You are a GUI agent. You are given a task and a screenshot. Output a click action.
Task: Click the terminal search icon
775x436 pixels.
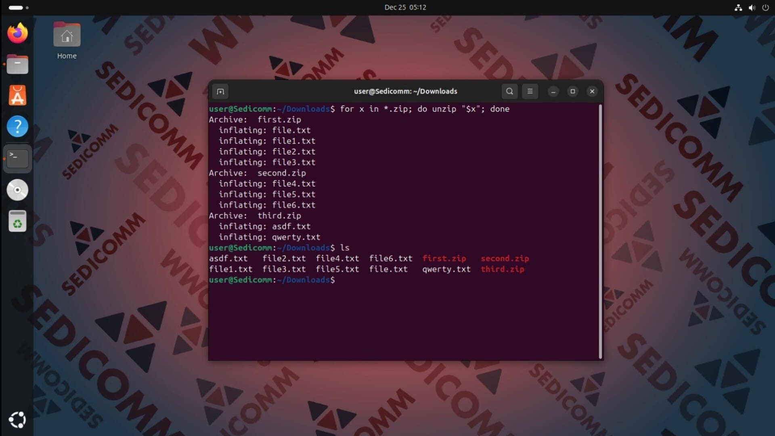tap(509, 91)
